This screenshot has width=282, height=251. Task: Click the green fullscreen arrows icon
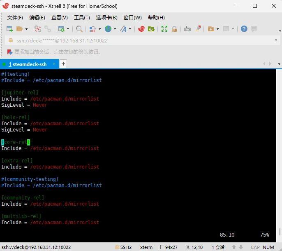click(164, 29)
